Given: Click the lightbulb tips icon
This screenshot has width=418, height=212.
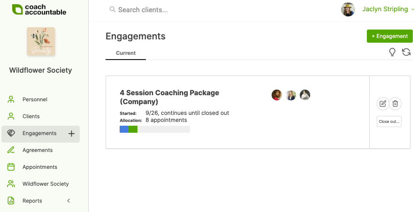Looking at the screenshot, I should pos(393,53).
